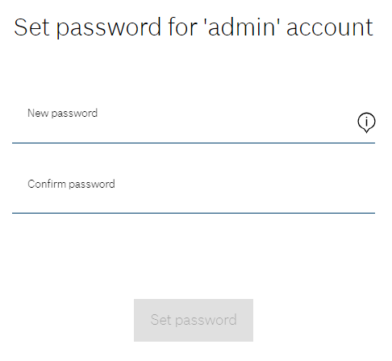This screenshot has width=392, height=361.
Task: Click the 'Set password for admin account' heading
Action: tap(194, 27)
